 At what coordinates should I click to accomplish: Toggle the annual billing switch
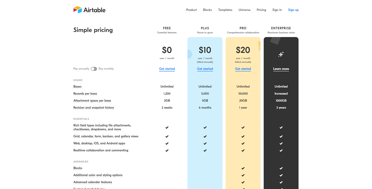[94, 69]
